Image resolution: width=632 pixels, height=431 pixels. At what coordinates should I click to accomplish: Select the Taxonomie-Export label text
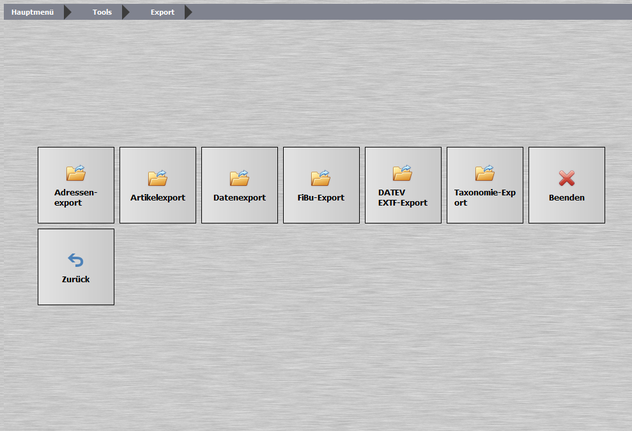tap(484, 198)
